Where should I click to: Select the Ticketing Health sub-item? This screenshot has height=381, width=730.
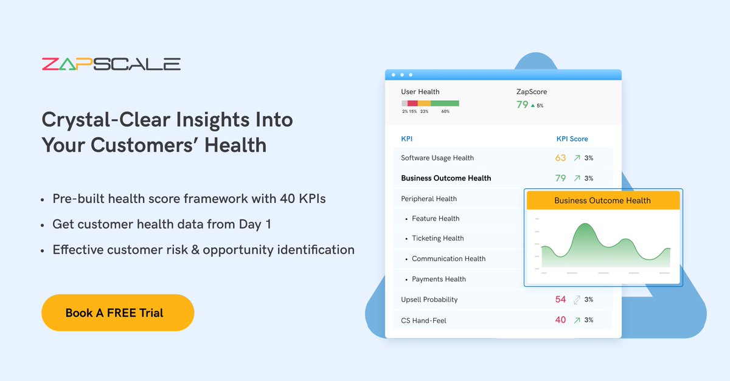pyautogui.click(x=437, y=239)
